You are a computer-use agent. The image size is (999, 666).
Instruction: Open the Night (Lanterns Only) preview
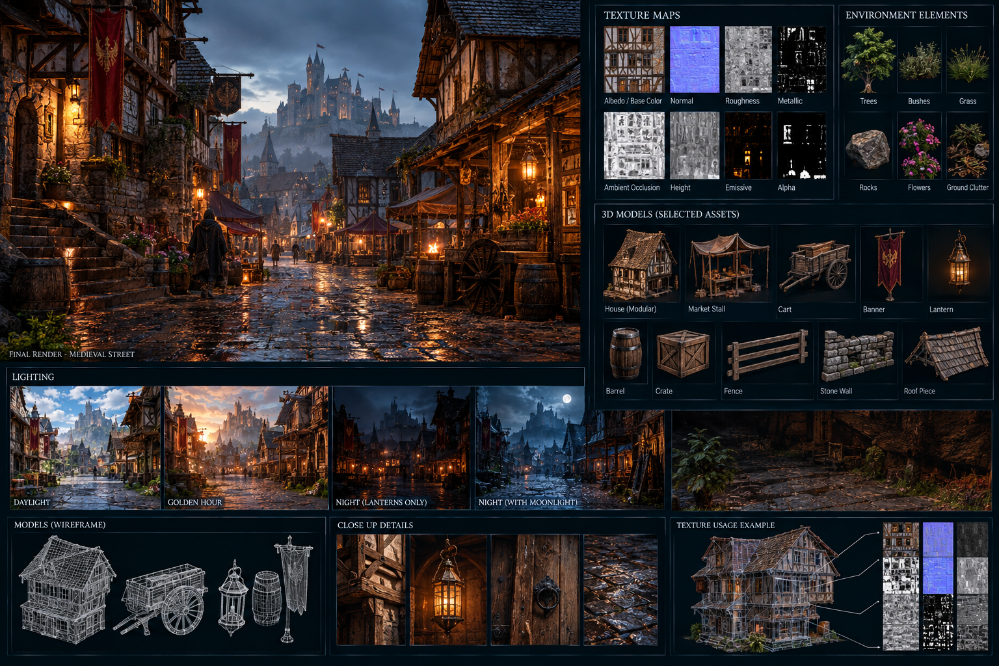[401, 447]
